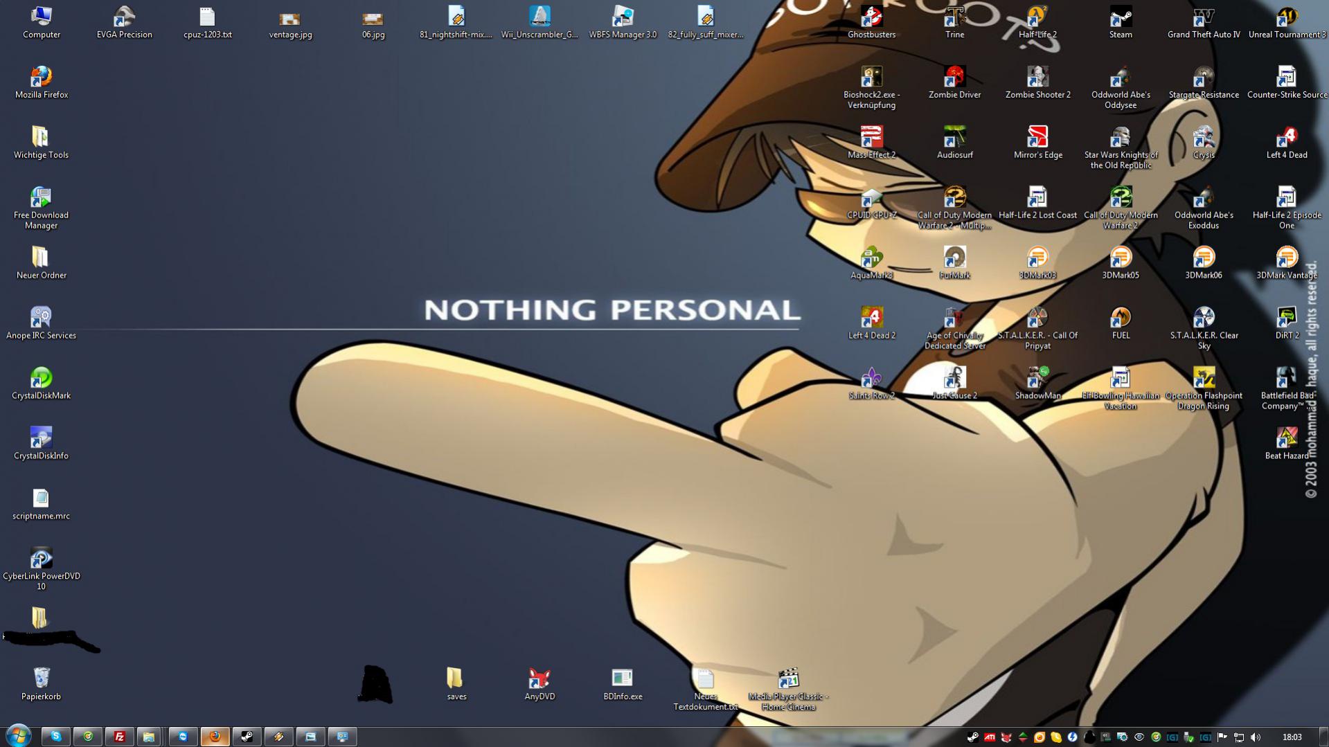Launch Unreal Tournament 3 shortcut
The image size is (1329, 747).
pos(1287,21)
